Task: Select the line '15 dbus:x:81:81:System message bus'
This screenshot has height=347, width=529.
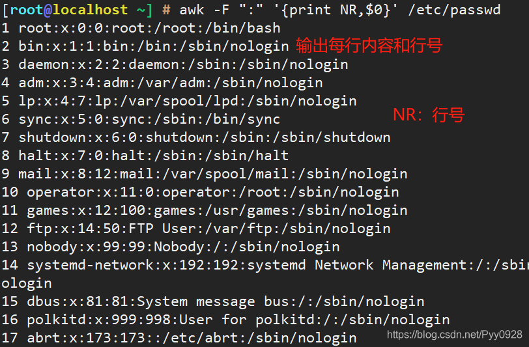Action: (213, 301)
